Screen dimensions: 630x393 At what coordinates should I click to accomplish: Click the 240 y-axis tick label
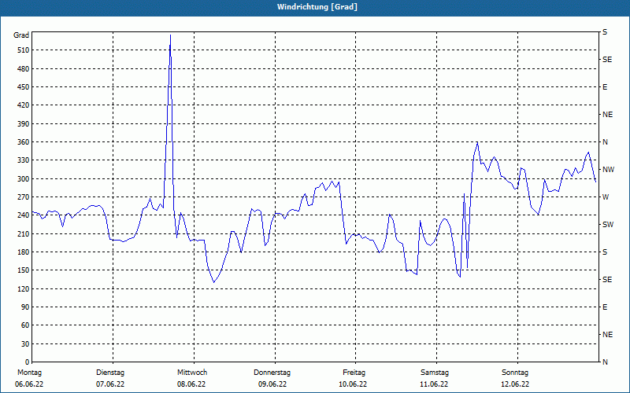[x=24, y=215]
